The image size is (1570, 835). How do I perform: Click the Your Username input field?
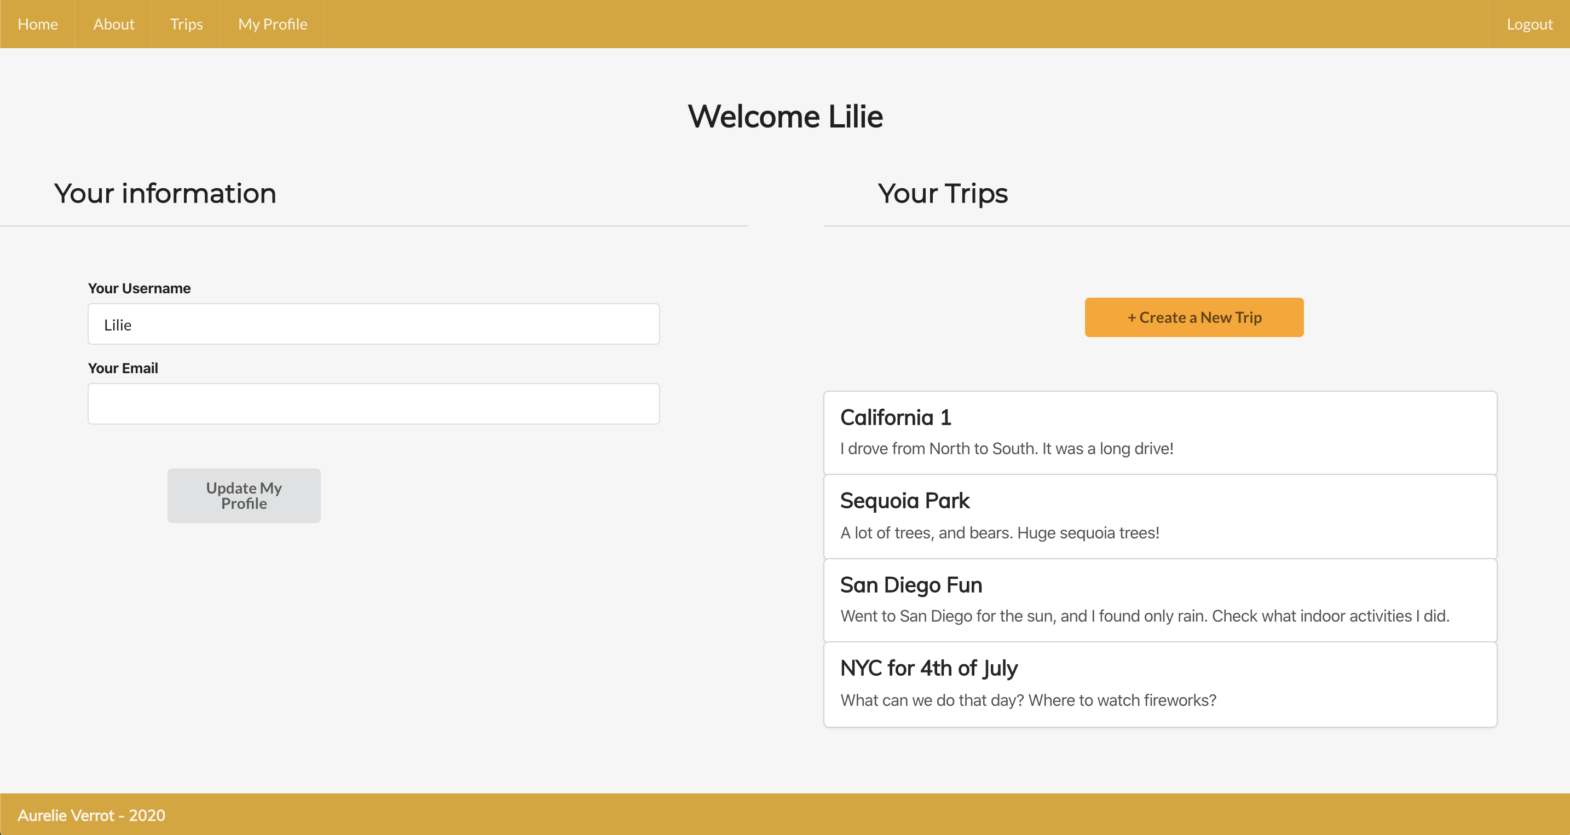[x=373, y=324]
